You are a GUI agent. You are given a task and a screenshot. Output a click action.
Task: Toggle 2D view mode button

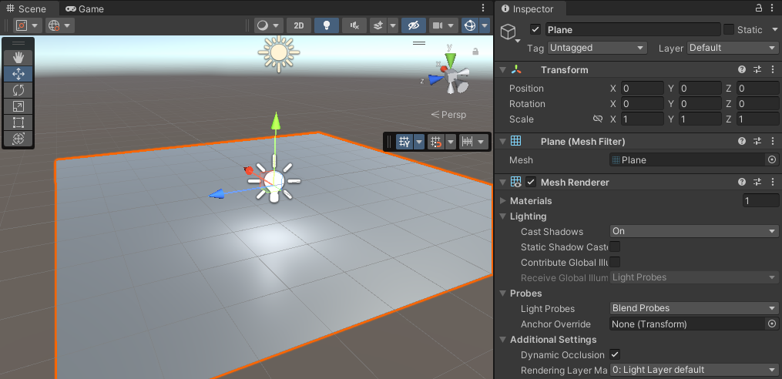click(299, 25)
